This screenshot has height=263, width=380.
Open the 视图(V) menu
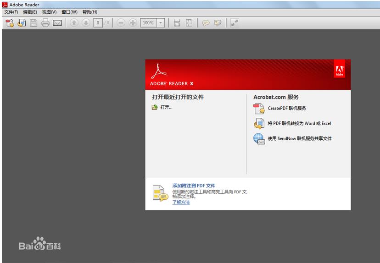coord(49,12)
